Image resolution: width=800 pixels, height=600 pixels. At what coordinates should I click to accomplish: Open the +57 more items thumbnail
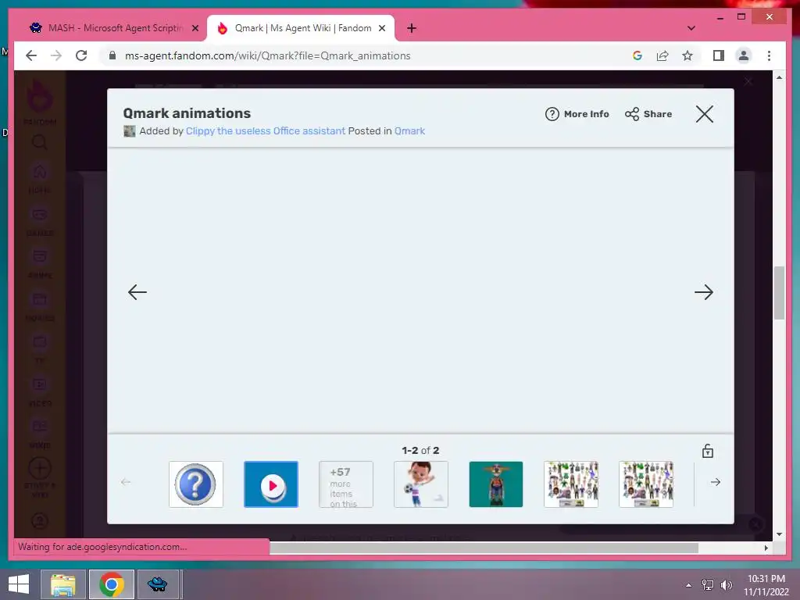coord(346,484)
